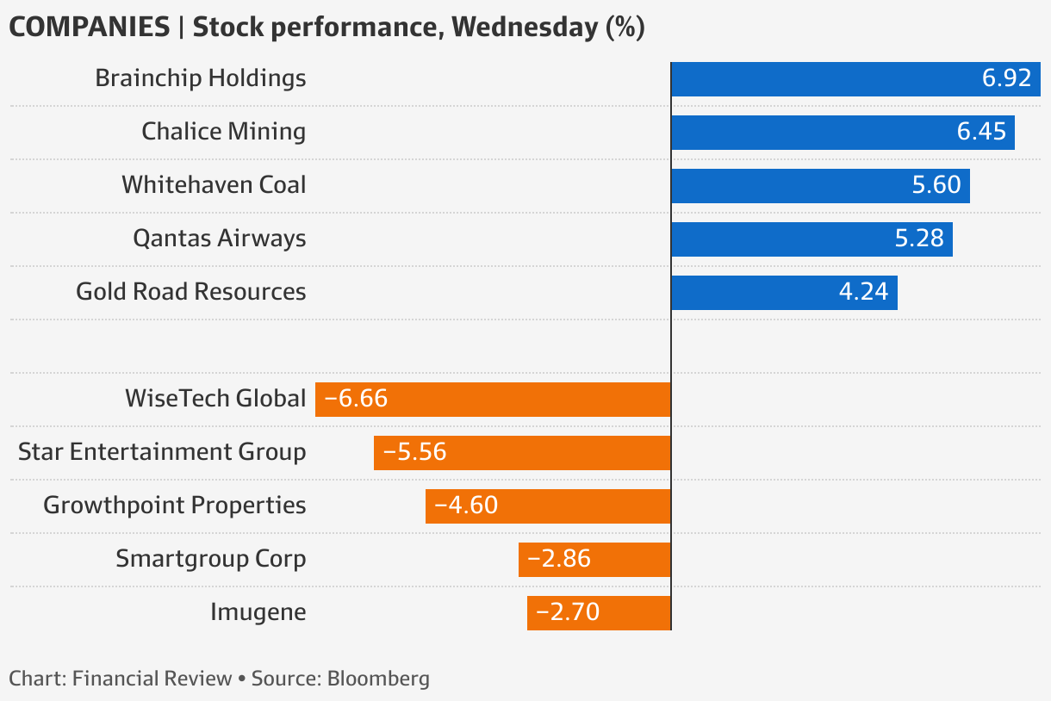Click the Bloomberg source text
Screen dimensions: 1051x701
(x=378, y=679)
